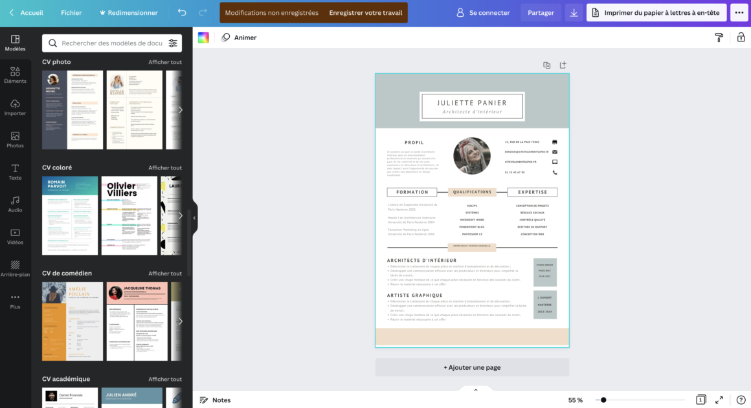Open the help question mark icon
751x408 pixels.
[x=741, y=400]
